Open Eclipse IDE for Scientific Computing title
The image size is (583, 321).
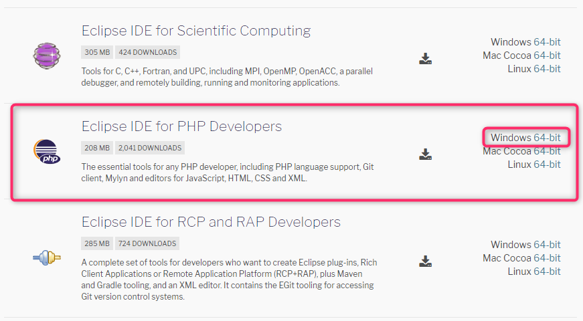[196, 31]
